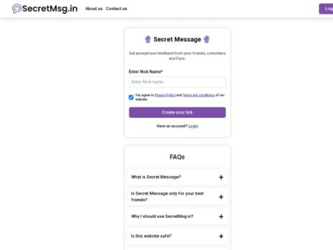Expand the 'What is Secret Message?' plus icon
Image resolution: width=333 pixels, height=250 pixels.
[221, 177]
